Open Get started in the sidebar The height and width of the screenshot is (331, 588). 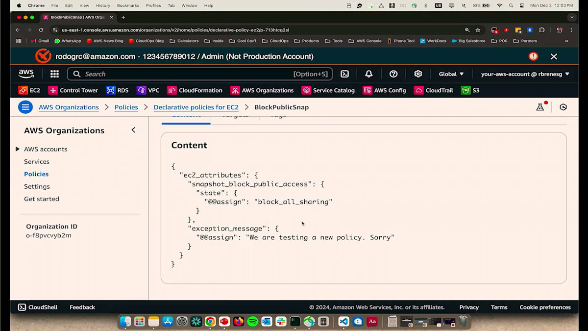click(42, 199)
